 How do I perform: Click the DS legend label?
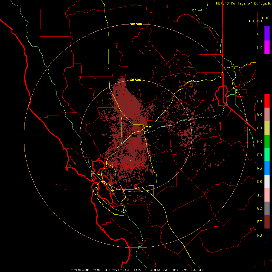pos(260,182)
